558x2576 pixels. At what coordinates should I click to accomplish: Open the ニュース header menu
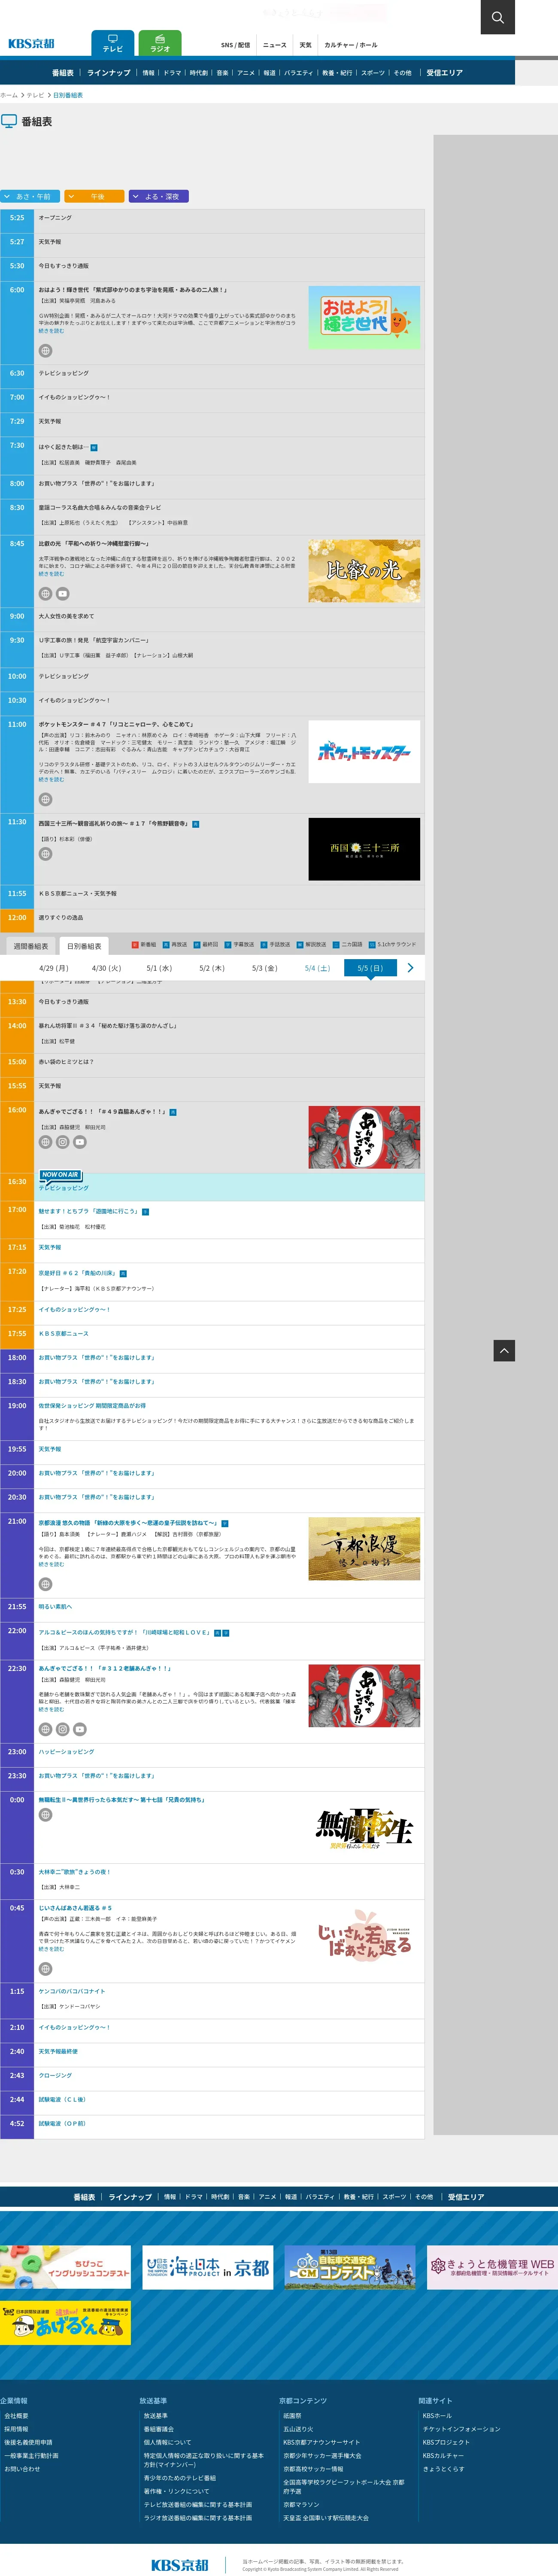pyautogui.click(x=275, y=45)
